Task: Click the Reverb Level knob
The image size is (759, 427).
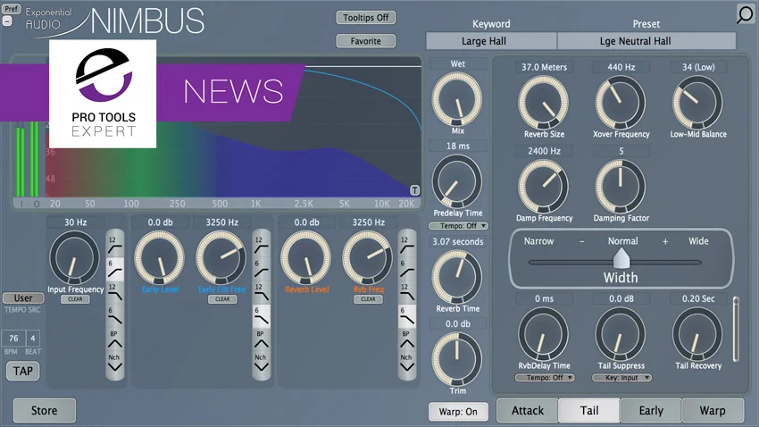Action: (306, 257)
